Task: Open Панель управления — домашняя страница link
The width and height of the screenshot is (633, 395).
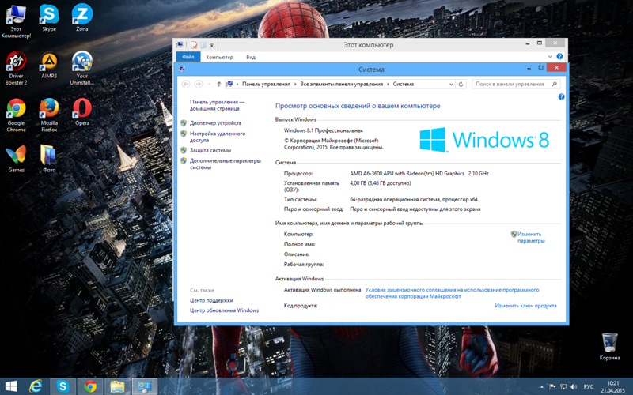Action: (x=217, y=105)
